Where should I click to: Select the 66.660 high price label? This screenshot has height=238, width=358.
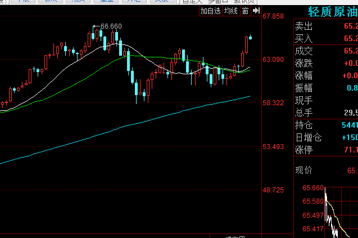click(111, 26)
